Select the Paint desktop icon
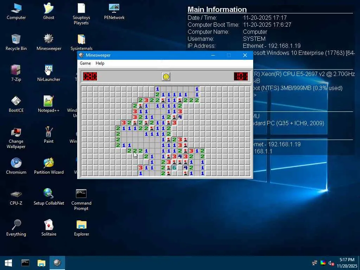 (49, 135)
